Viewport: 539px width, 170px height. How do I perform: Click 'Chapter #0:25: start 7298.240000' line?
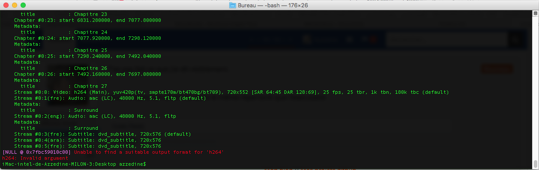(87, 56)
